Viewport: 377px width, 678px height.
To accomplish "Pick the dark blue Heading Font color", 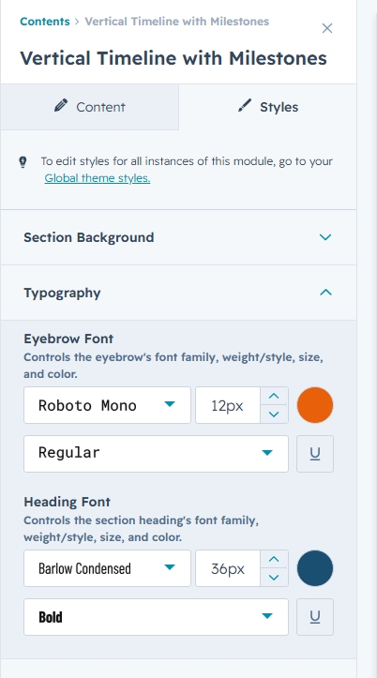I will pos(315,568).
